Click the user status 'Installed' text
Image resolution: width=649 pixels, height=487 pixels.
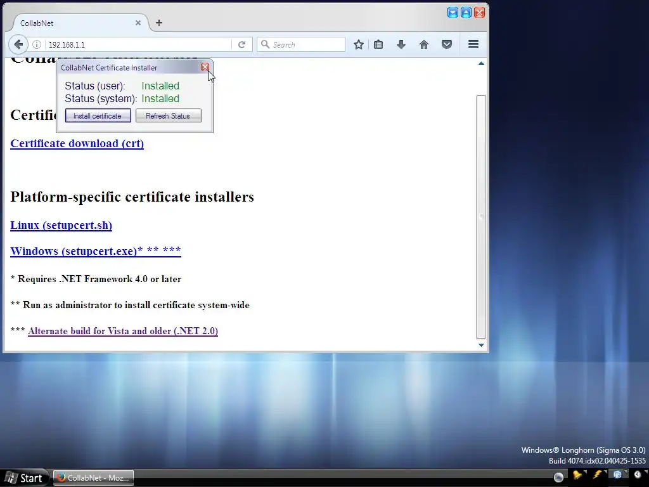160,86
